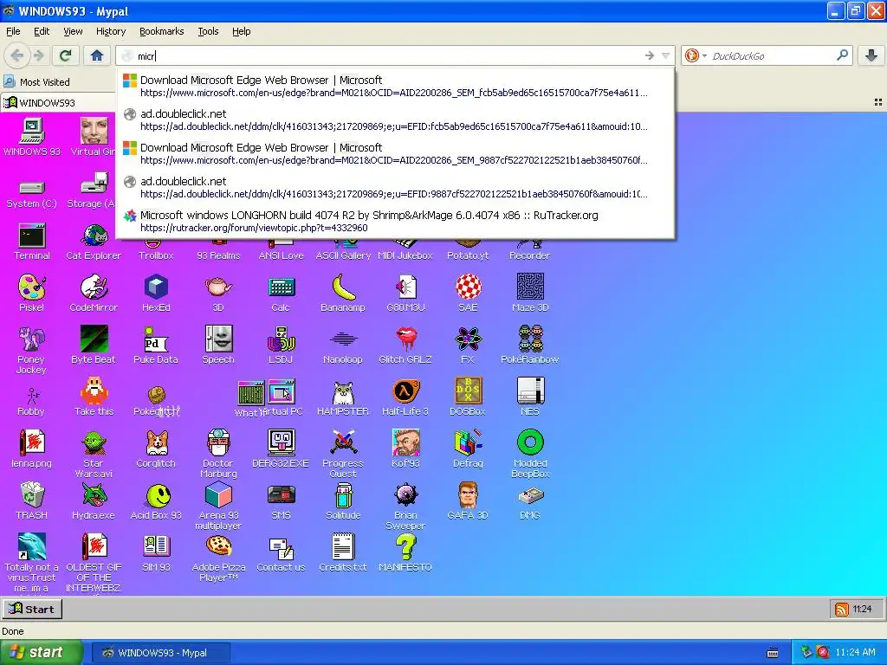Click the WINDOWS93 - Mypal taskbar button
Image resolution: width=887 pixels, height=665 pixels.
pos(162,653)
